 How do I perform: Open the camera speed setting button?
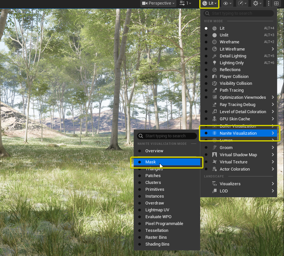185,3
